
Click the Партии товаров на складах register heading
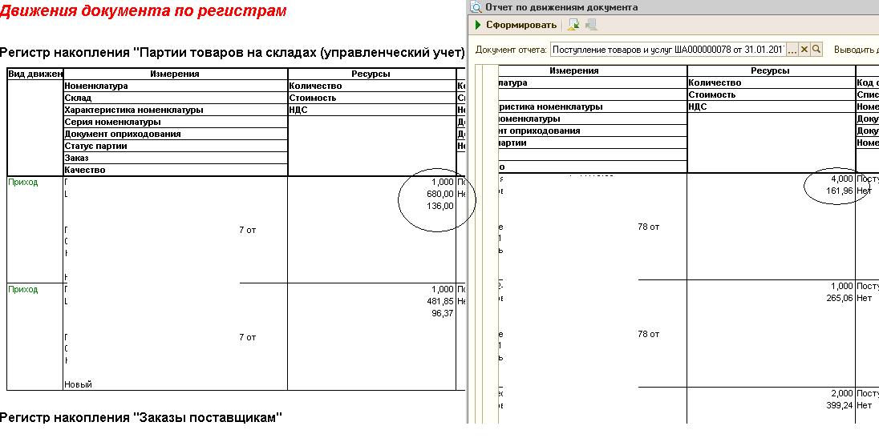point(233,53)
